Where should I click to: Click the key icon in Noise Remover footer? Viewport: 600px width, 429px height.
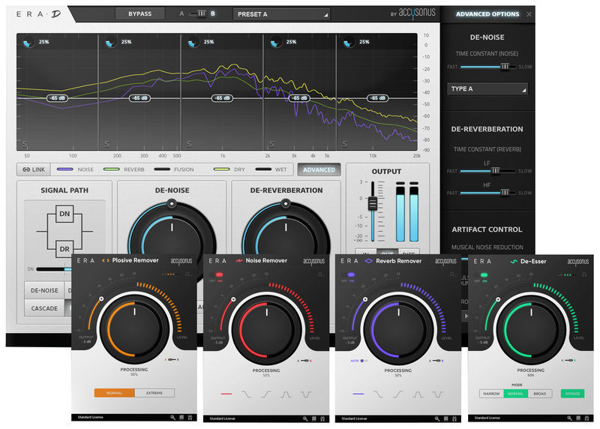[305, 418]
